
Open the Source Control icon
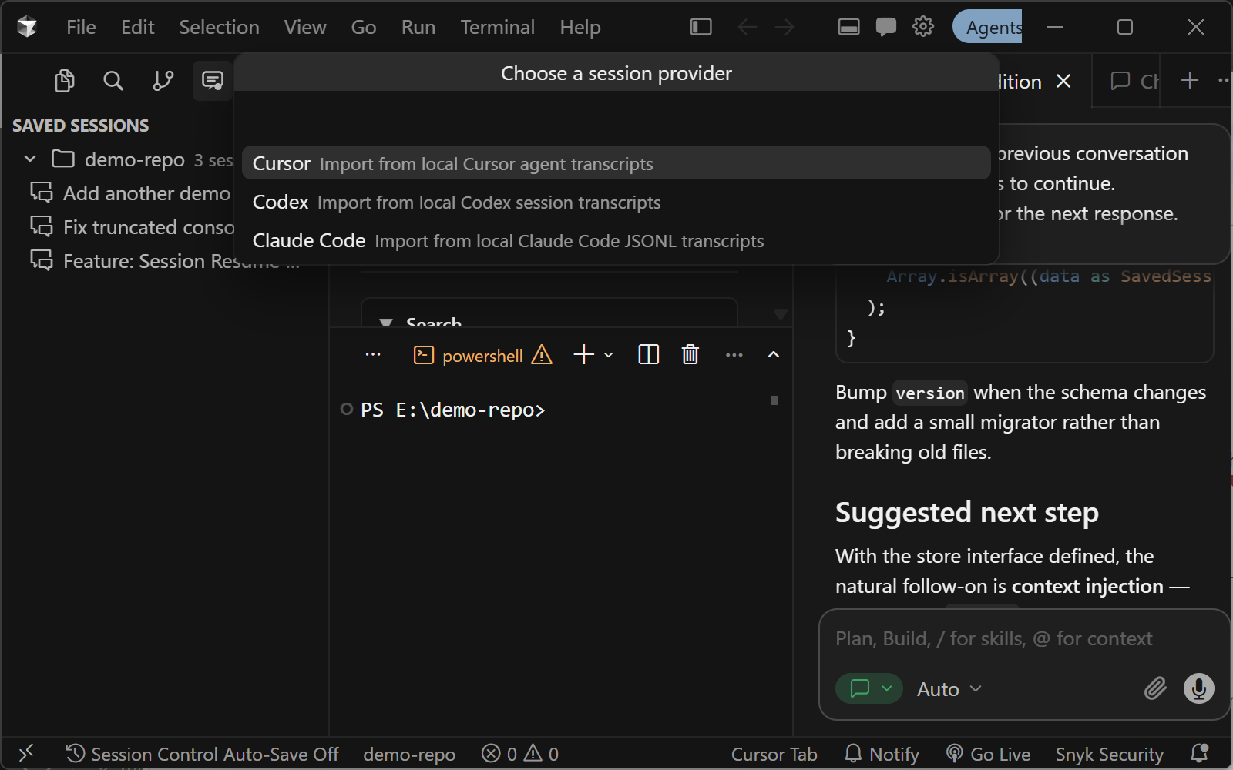[163, 81]
